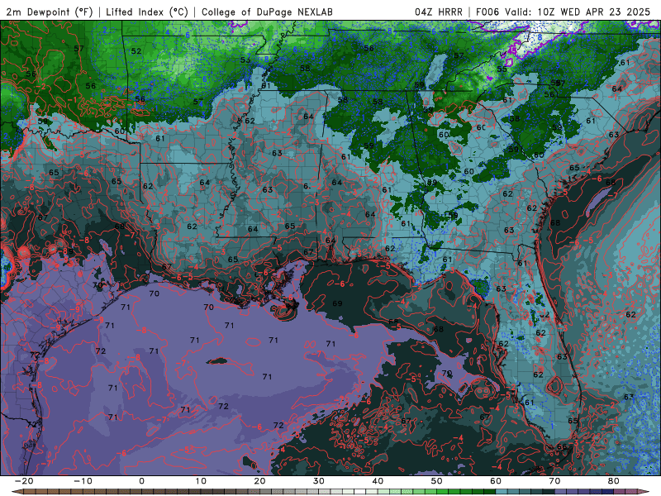Viewport: 661px width, 496px height.
Task: Click the "F006 Valid: 10Z WED APR 23 2025" text
Action: (x=564, y=12)
